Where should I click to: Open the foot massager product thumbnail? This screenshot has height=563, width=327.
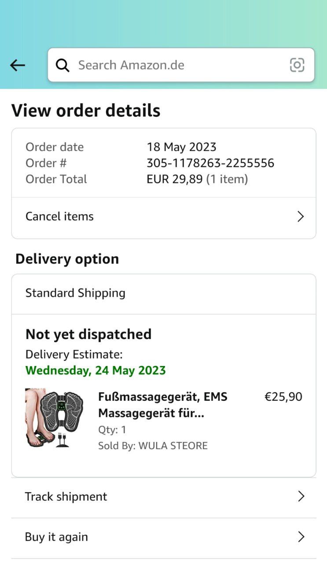coord(54,418)
